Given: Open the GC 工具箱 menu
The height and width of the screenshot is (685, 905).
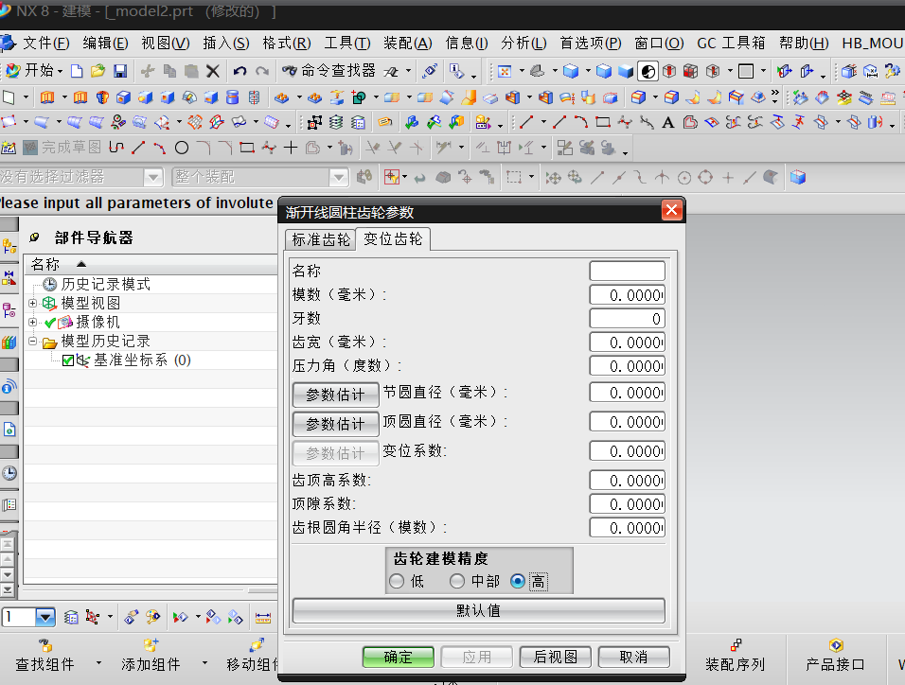Looking at the screenshot, I should coord(731,44).
